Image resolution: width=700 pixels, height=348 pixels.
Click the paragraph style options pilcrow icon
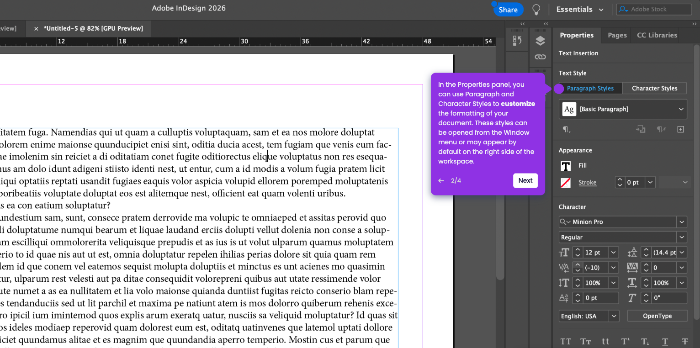pos(567,129)
